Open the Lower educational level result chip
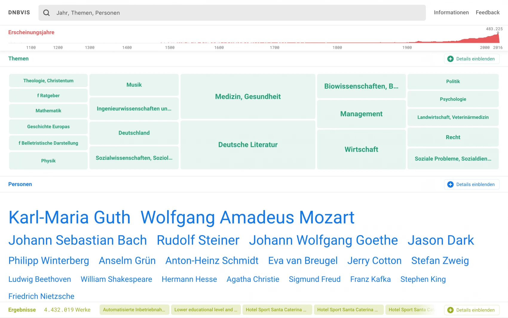The image size is (508, 318). click(206, 310)
